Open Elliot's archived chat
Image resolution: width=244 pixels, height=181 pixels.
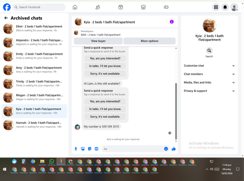[x=34, y=28]
